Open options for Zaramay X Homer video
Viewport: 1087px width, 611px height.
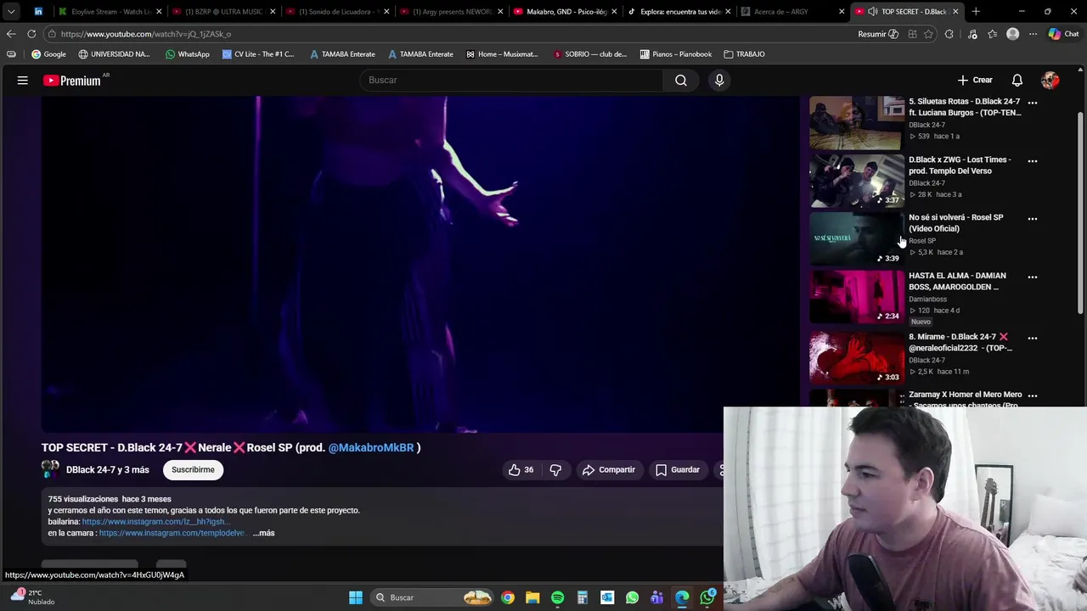point(1033,395)
